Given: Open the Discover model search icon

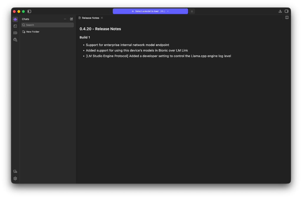Looking at the screenshot, I should click(x=15, y=40).
